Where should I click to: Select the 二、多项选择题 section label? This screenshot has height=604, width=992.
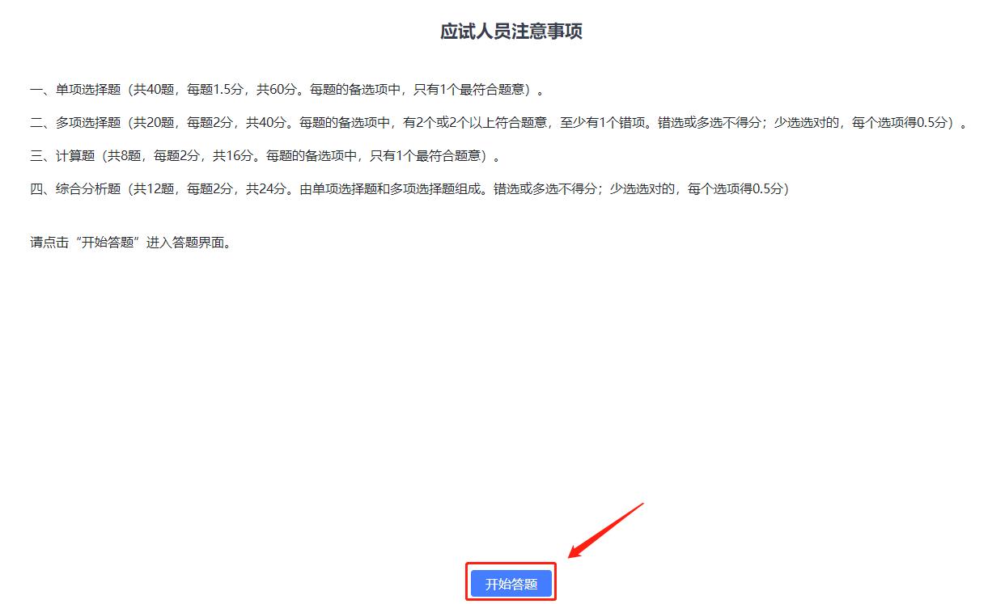pos(74,123)
